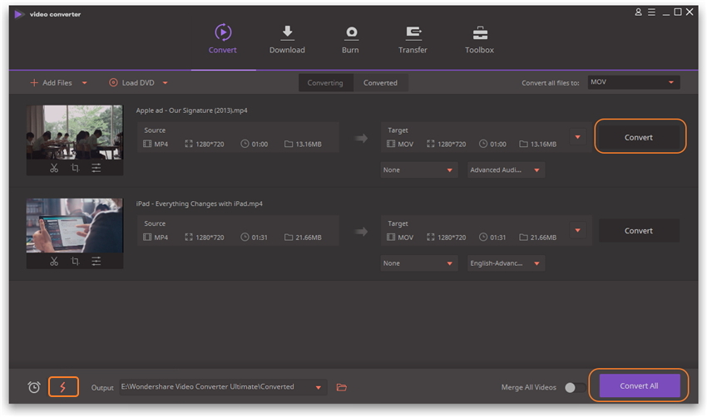This screenshot has height=417, width=707.
Task: Expand target format arrow for Apple ad video
Action: [577, 137]
